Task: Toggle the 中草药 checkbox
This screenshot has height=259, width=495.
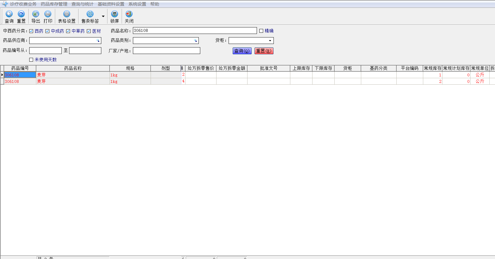Action: click(68, 31)
